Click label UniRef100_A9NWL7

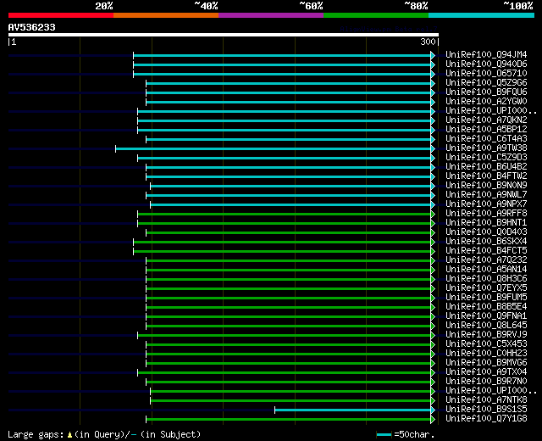pos(486,195)
